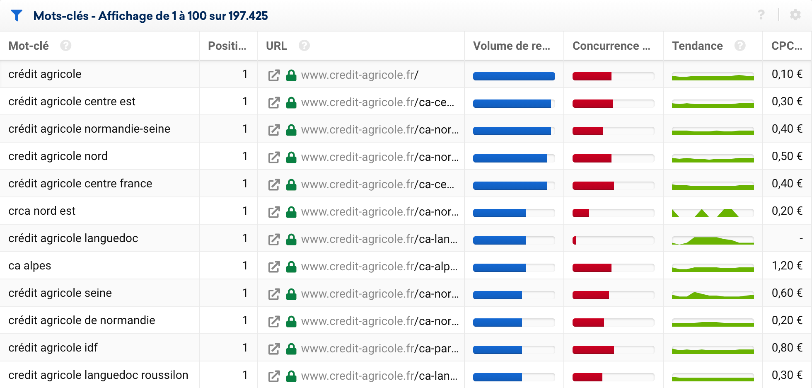
Task: Select keyword 'credit agricole nord'
Action: click(x=58, y=156)
